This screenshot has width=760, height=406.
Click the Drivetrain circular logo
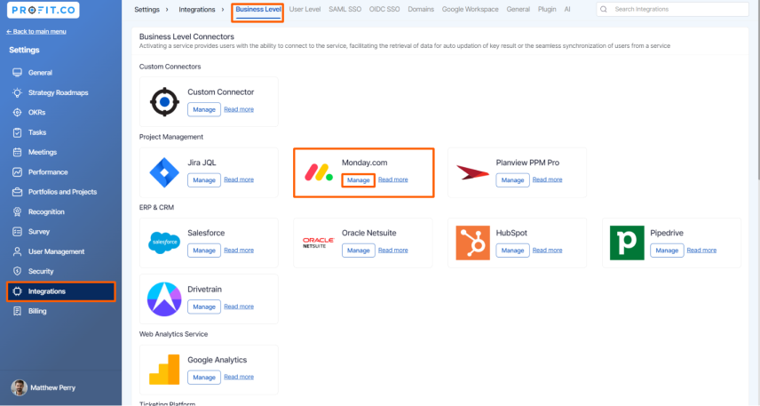coord(164,299)
